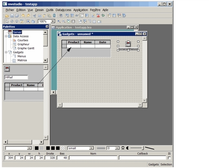Open the DataAccess menu
The width and height of the screenshot is (209, 168).
(x=63, y=10)
